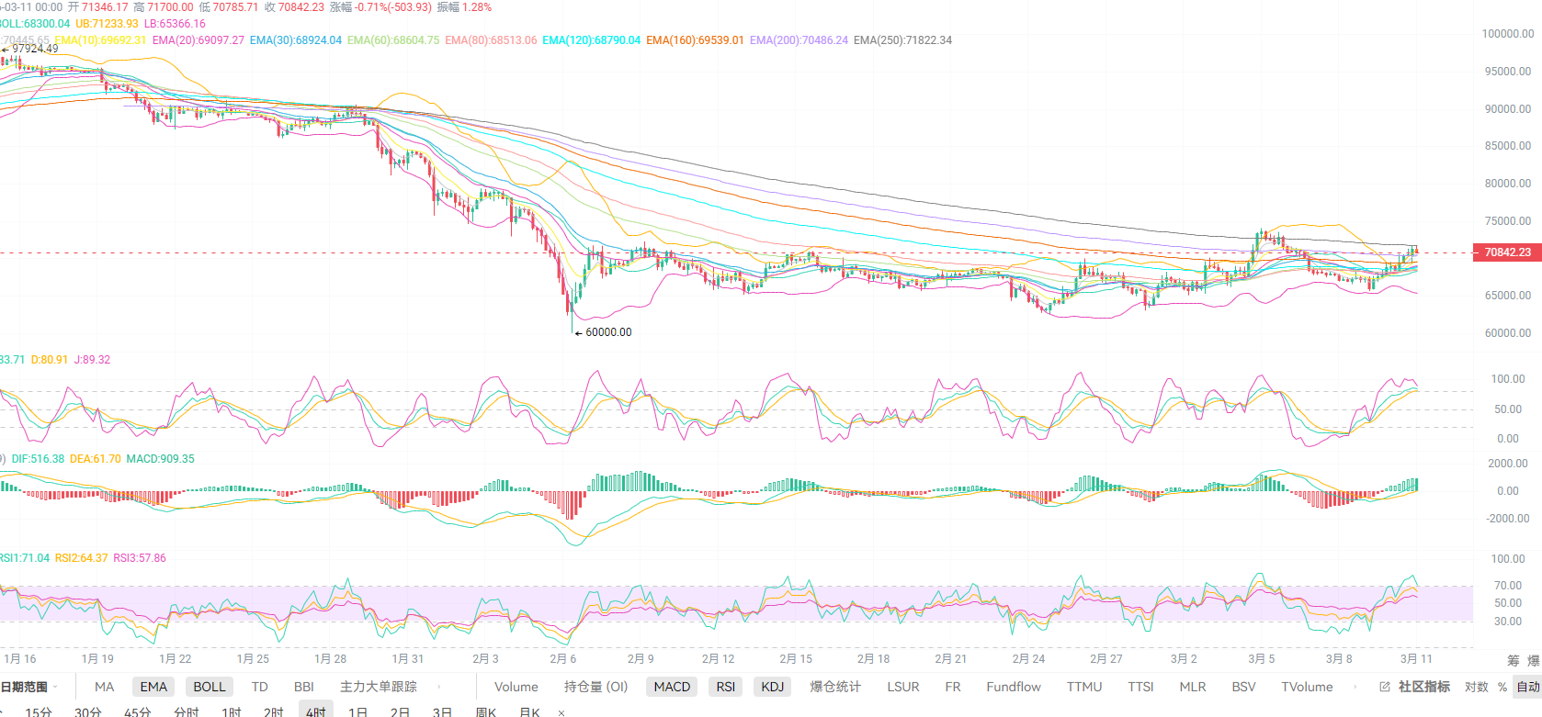Select the 15分 timeframe
The height and width of the screenshot is (717, 1542).
(39, 711)
